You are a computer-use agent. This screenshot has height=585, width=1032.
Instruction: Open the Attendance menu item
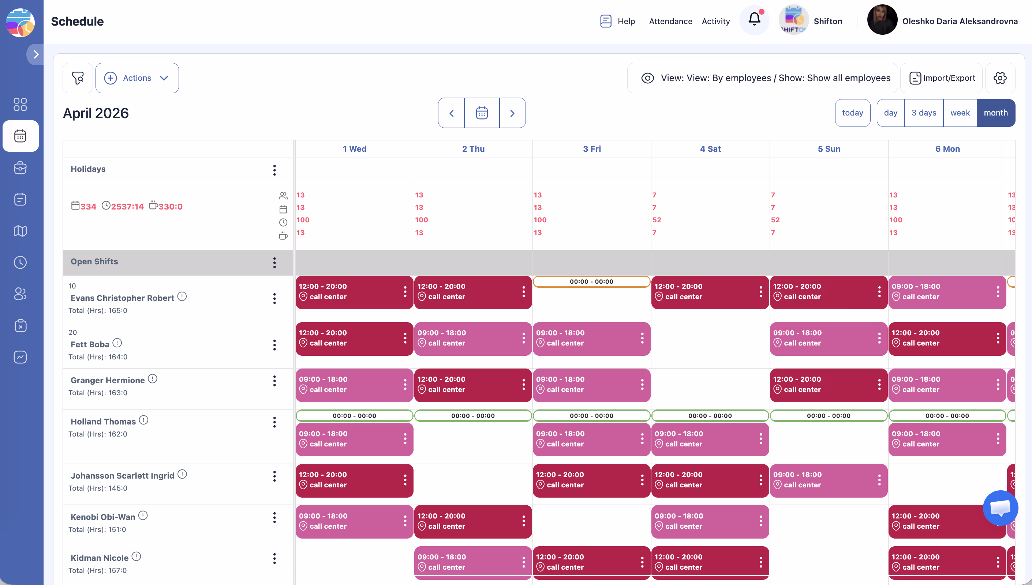pyautogui.click(x=670, y=21)
